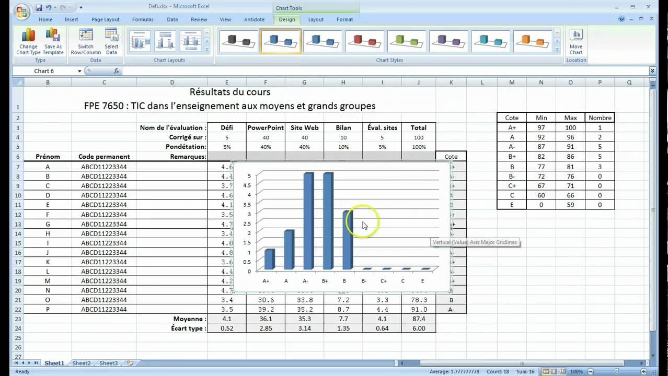Open Excel Help question mark icon
The height and width of the screenshot is (376, 668).
[621, 19]
